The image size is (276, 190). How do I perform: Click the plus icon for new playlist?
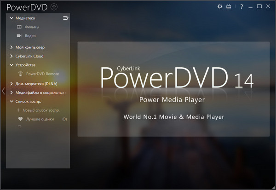tap(19, 110)
